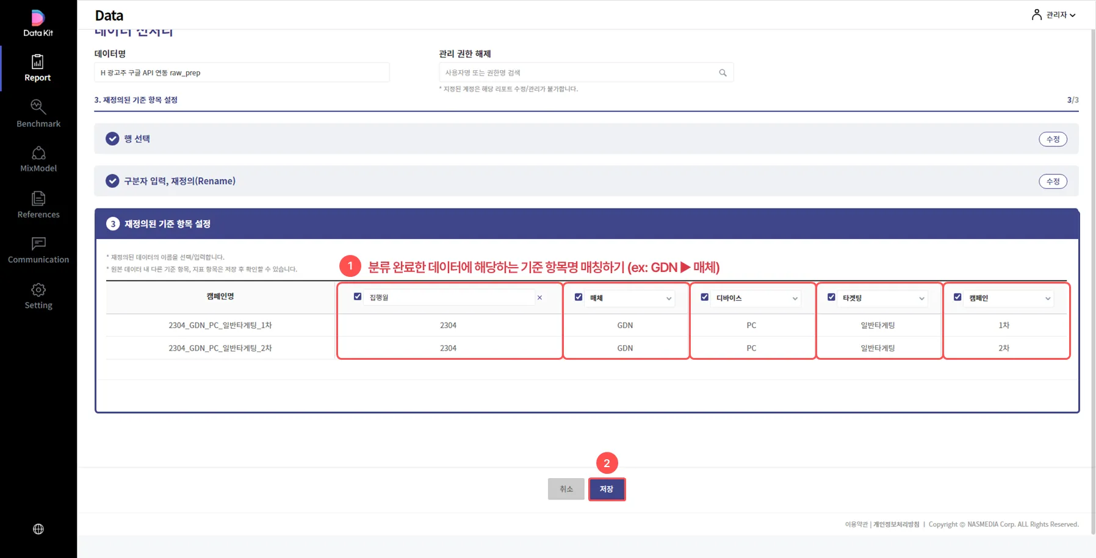Click the 캠페인명 column header
1096x558 pixels.
click(x=220, y=296)
